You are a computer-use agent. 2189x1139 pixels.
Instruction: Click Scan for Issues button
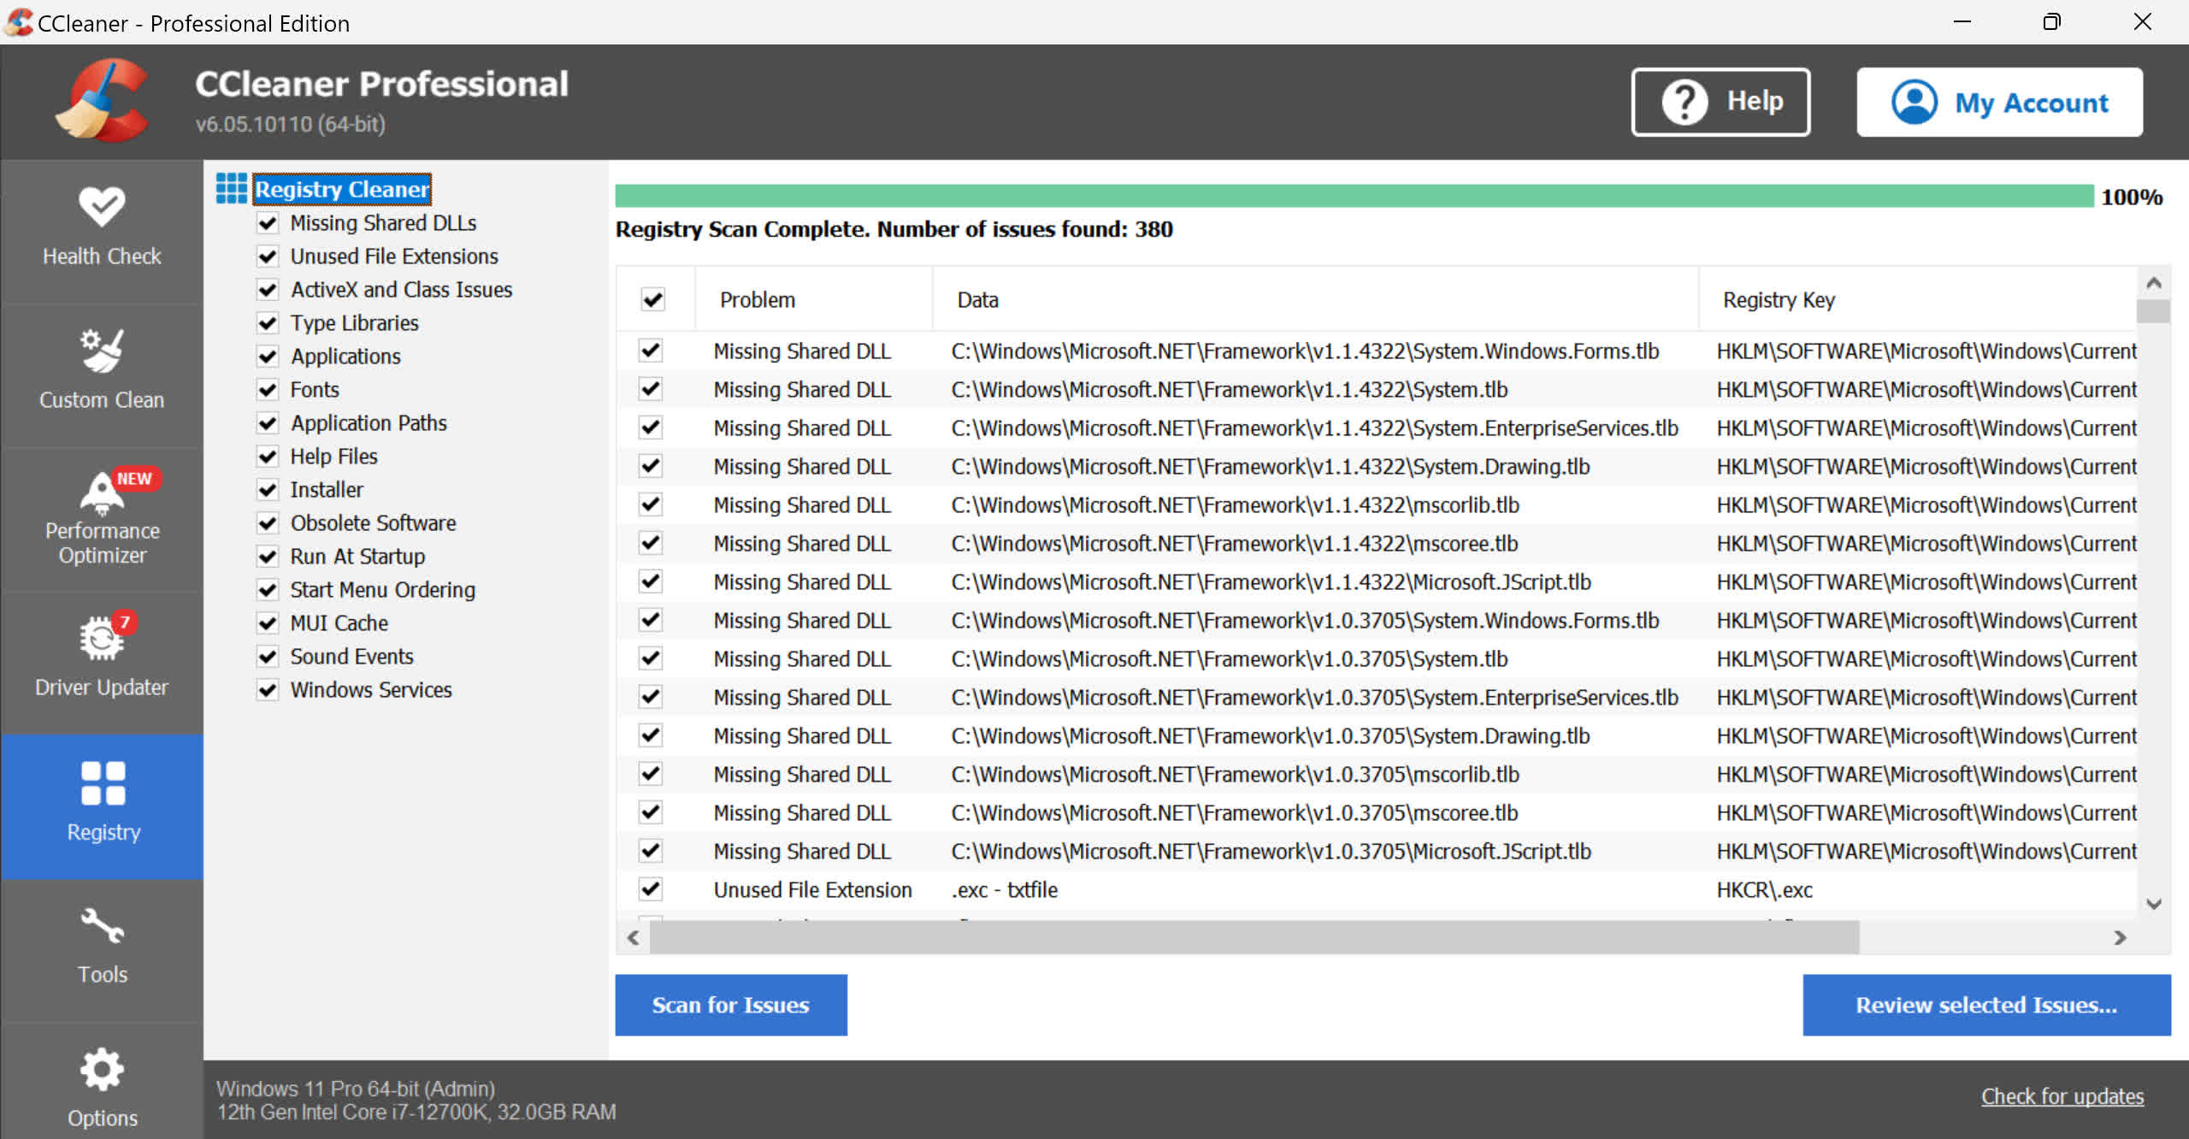coord(731,1003)
